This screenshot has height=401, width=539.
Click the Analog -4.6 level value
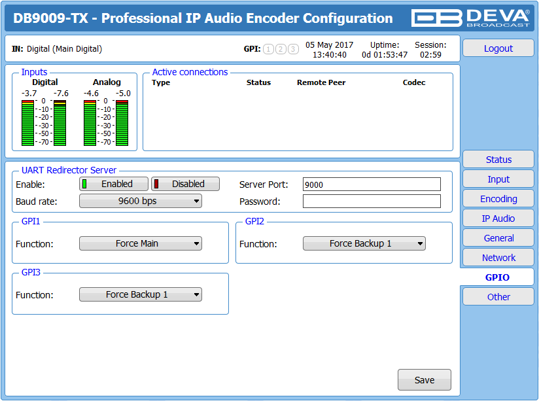pos(91,93)
